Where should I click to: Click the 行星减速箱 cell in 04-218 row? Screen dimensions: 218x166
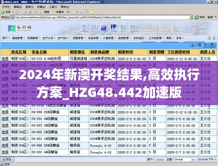coord(78,59)
